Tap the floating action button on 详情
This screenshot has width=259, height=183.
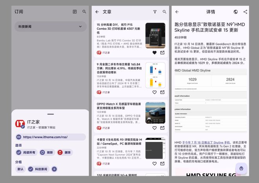241,169
